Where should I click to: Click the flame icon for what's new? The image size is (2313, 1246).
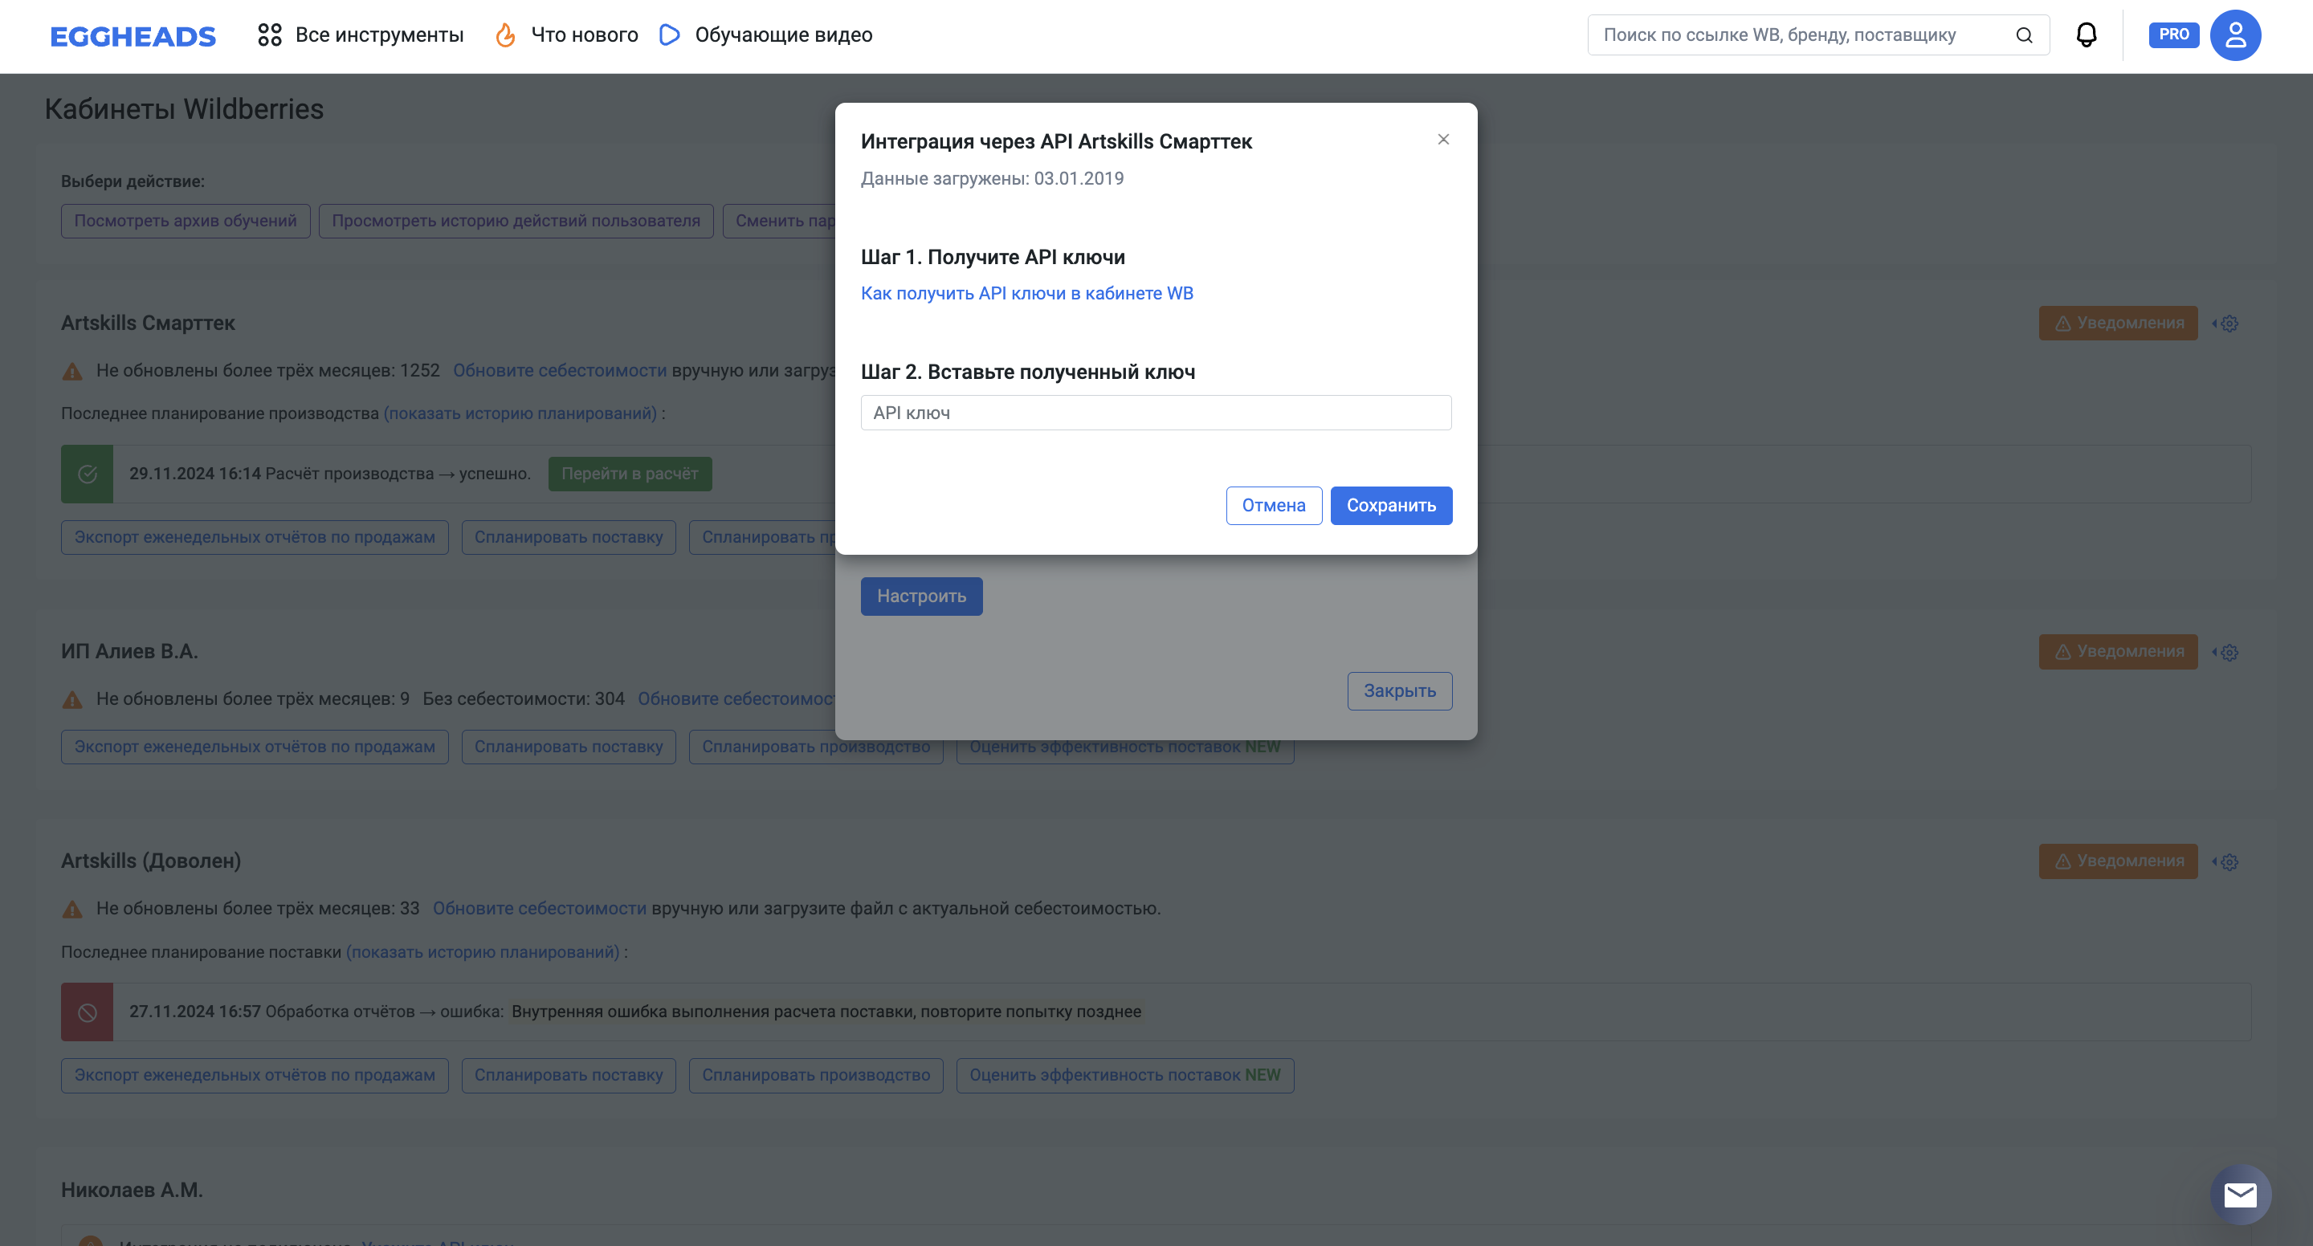tap(505, 35)
